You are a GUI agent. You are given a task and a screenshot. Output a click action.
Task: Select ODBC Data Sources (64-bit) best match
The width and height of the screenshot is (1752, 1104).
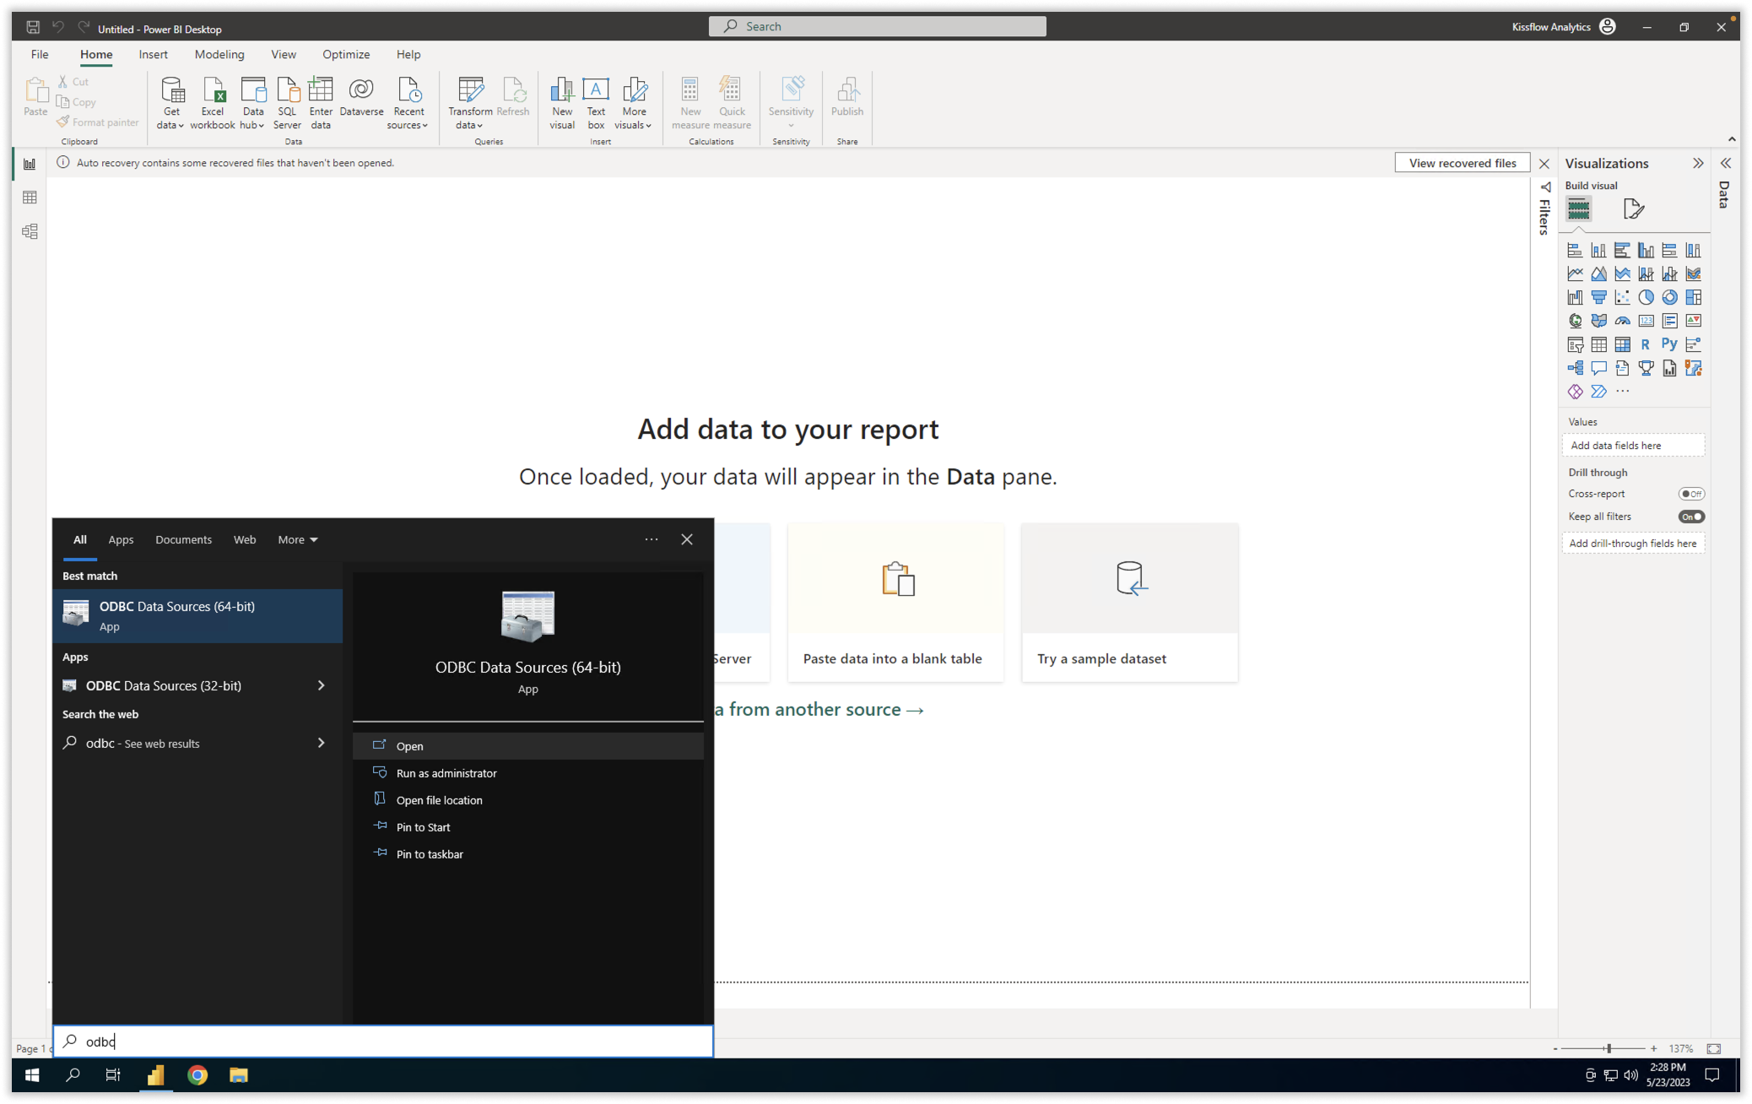coord(197,616)
